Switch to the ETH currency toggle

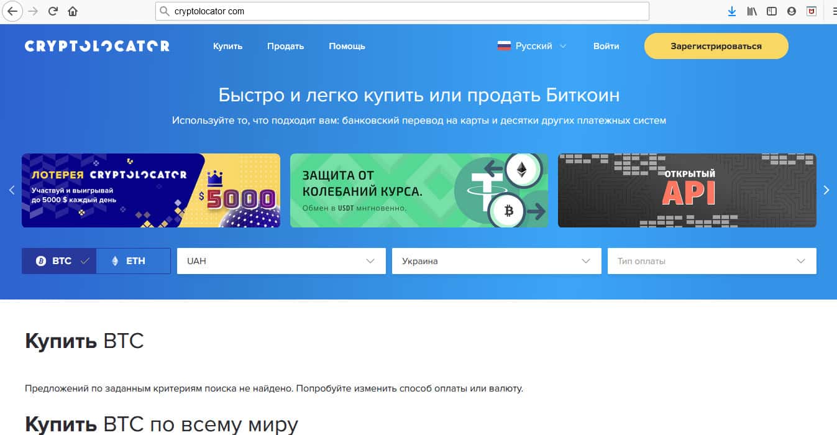coord(133,261)
